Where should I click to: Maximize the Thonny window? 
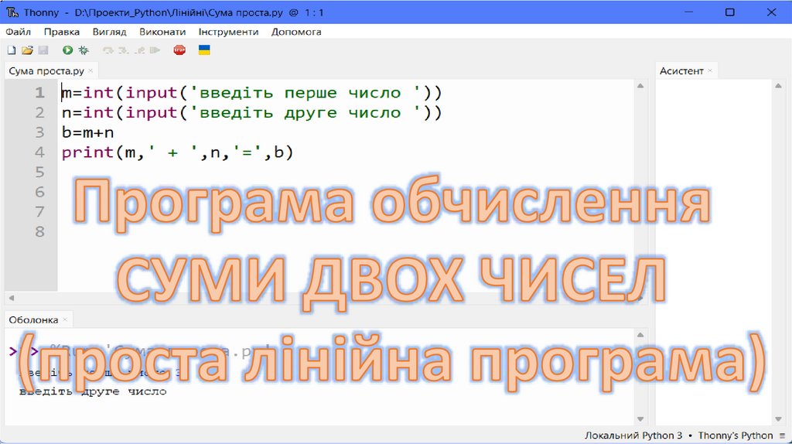pos(730,12)
